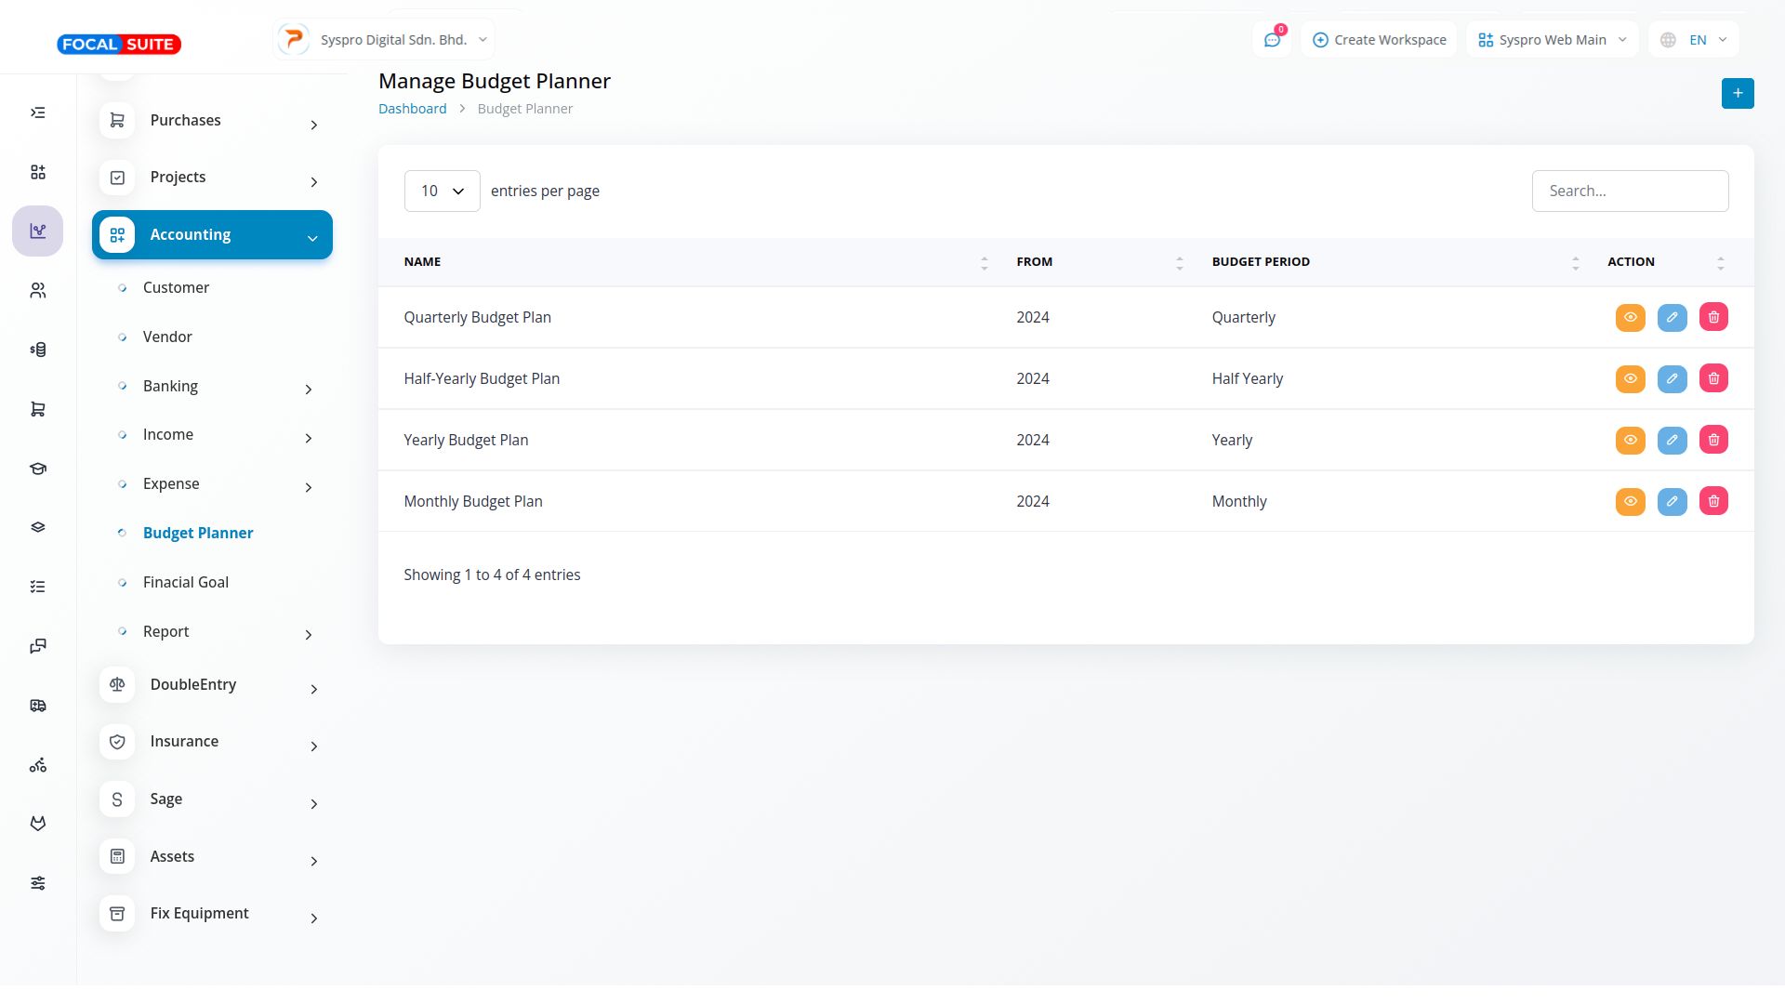View the Yearly Budget Plan via eye icon
This screenshot has height=1004, width=1785.
tap(1630, 440)
